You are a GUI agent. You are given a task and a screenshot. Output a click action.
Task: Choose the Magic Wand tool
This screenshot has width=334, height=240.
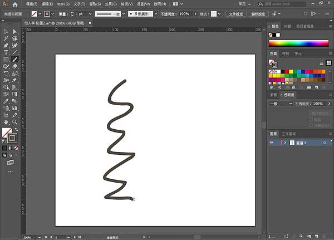pyautogui.click(x=6, y=39)
